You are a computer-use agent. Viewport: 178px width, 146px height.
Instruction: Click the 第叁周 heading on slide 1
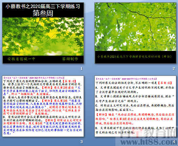43,13
